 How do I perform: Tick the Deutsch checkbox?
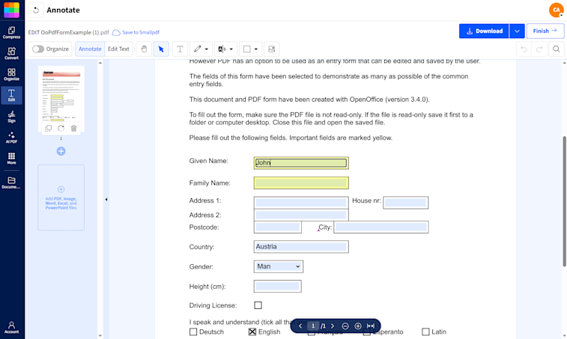(193, 332)
